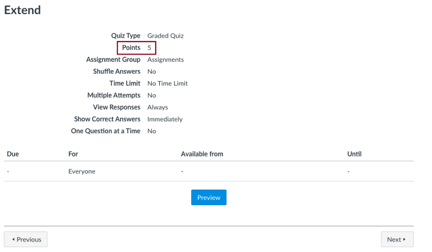Click the Assignments group value
This screenshot has width=432, height=252.
(x=166, y=60)
